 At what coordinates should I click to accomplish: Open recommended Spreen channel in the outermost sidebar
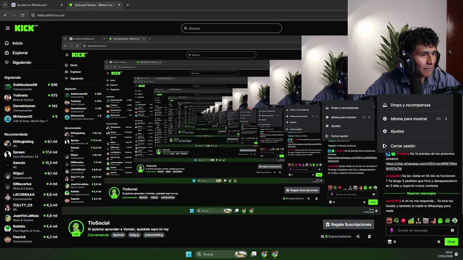[31, 154]
